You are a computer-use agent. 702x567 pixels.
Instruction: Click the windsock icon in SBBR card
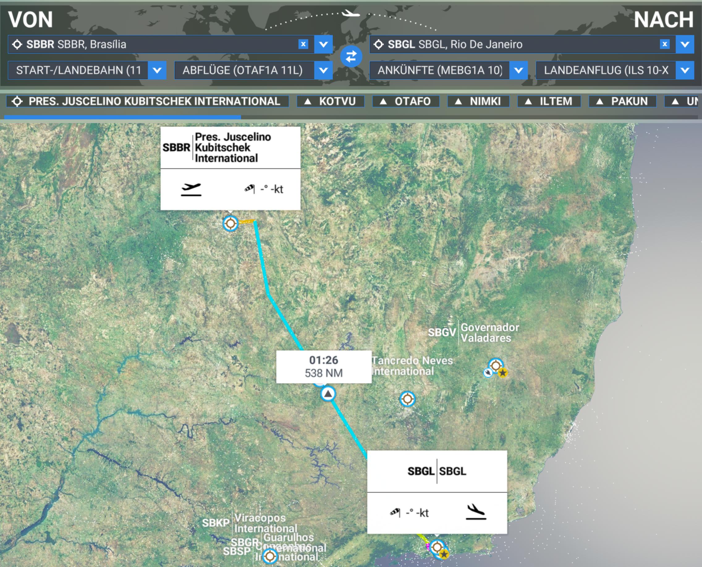(x=250, y=188)
